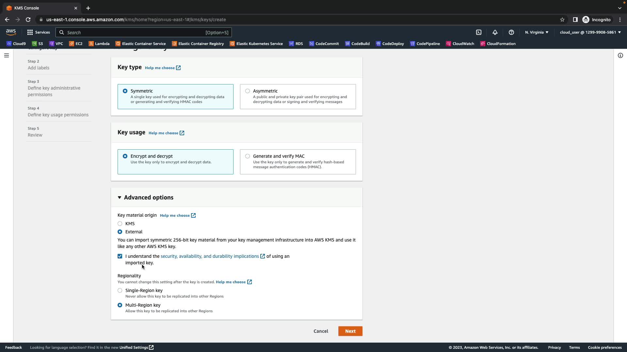The height and width of the screenshot is (352, 627).
Task: Toggle the left hamburger navigation menu
Action: (x=6, y=55)
